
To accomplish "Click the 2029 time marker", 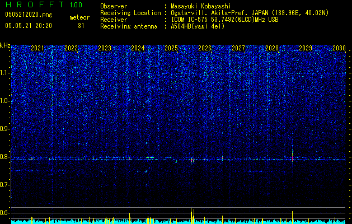I will tap(306, 48).
